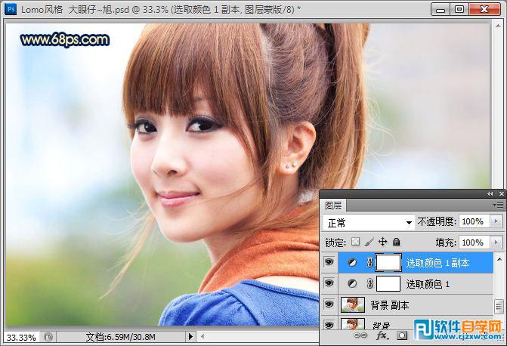
Task: Click the status bar document info icon
Action: click(48, 337)
